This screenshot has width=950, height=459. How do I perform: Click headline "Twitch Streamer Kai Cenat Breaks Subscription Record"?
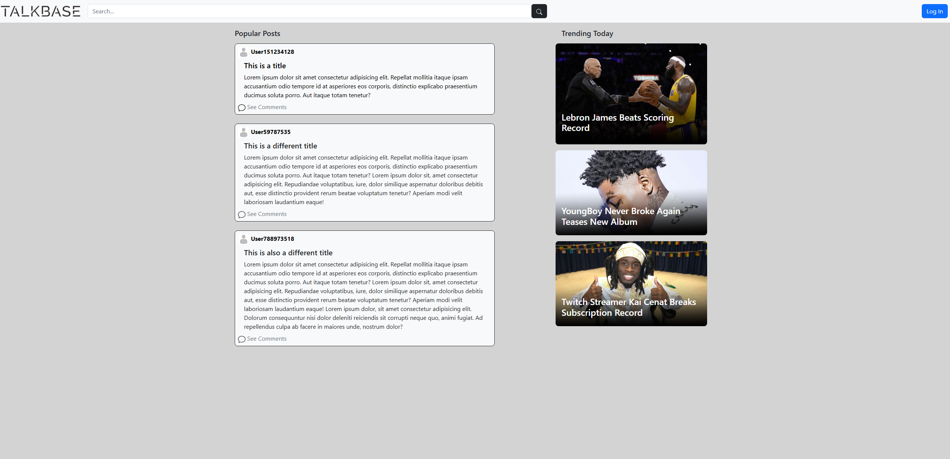click(x=628, y=307)
